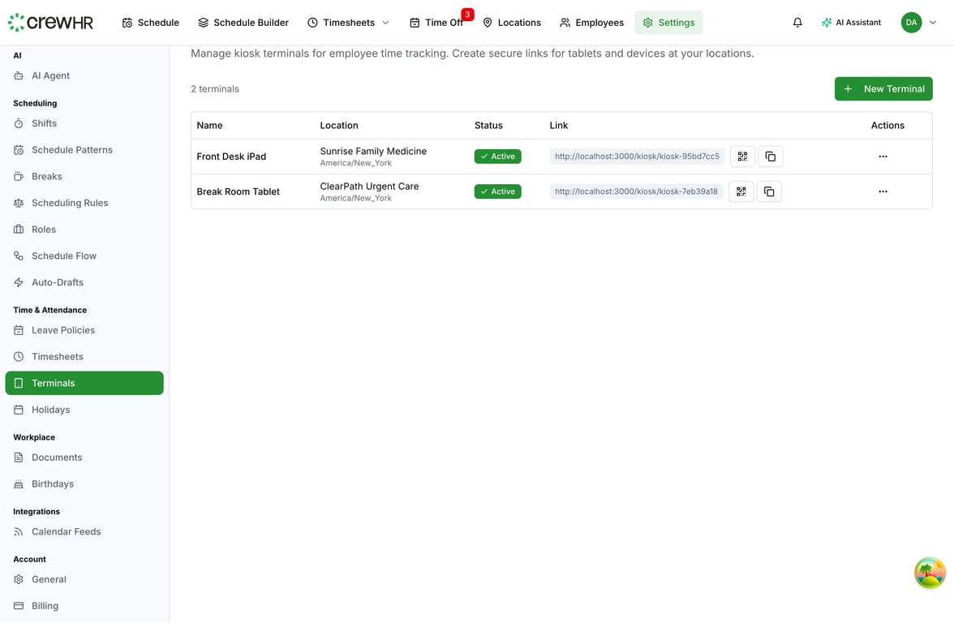Image resolution: width=954 pixels, height=623 pixels.
Task: Open Documents settings
Action: click(84, 458)
